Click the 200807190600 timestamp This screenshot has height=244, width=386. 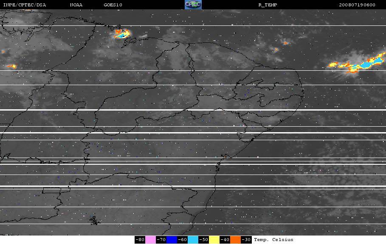pos(357,5)
